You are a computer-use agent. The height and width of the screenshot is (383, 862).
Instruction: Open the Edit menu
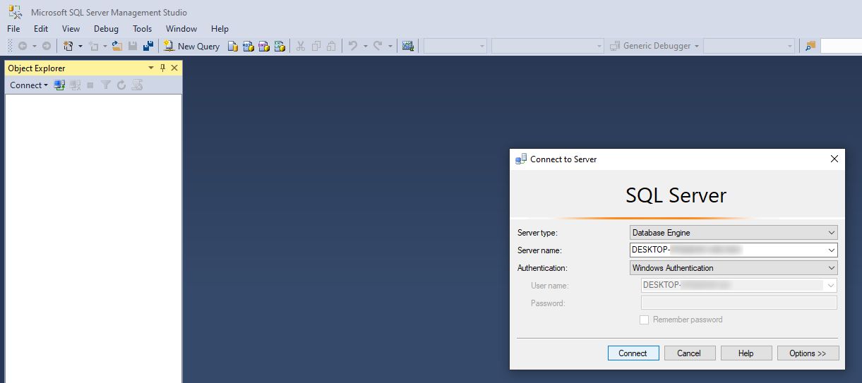pos(41,29)
